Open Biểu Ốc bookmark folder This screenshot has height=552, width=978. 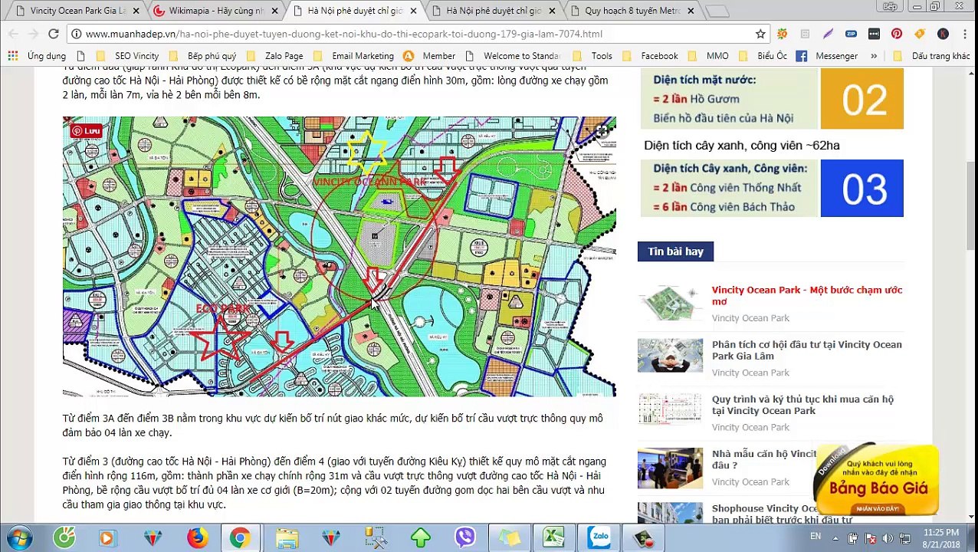tap(763, 56)
